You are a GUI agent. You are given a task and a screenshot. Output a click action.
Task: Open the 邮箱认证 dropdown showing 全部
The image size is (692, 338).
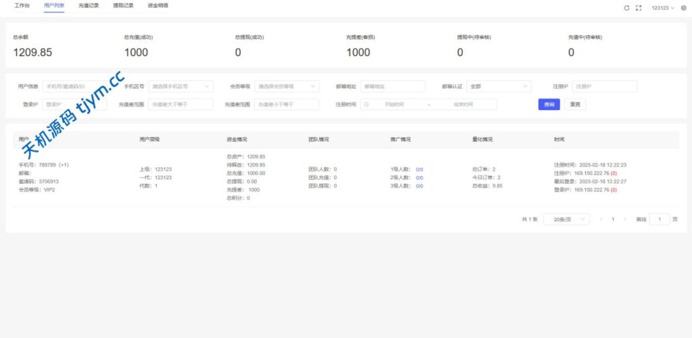pos(499,86)
